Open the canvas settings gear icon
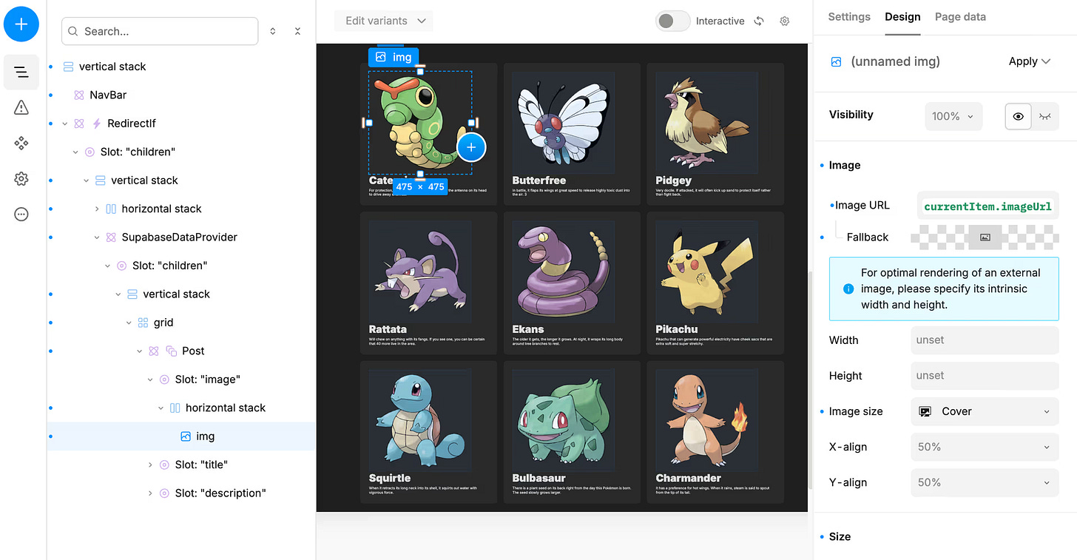The height and width of the screenshot is (560, 1077). click(x=785, y=21)
